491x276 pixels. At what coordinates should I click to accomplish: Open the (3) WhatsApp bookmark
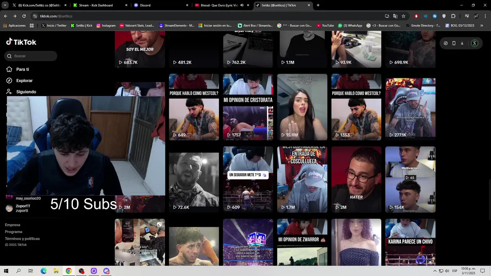(x=350, y=26)
